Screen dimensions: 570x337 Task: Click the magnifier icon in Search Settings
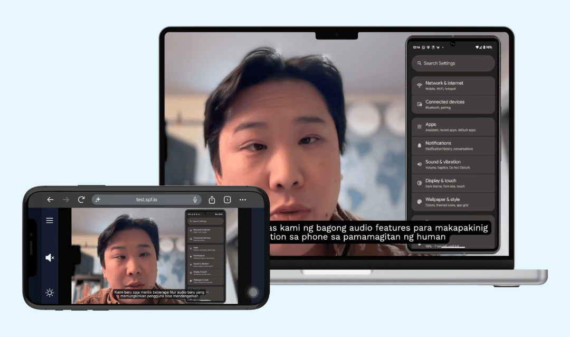click(419, 63)
